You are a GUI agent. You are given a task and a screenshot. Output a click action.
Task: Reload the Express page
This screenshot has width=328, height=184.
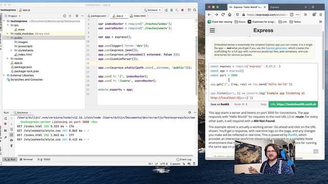click(x=223, y=15)
